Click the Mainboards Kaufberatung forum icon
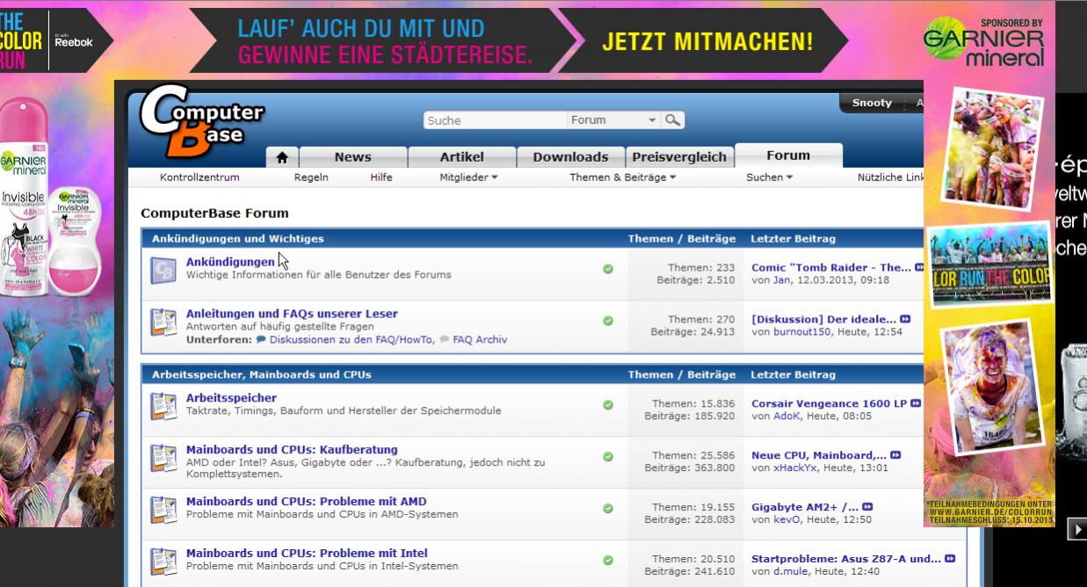Screen dimensions: 1087x587 (x=163, y=458)
